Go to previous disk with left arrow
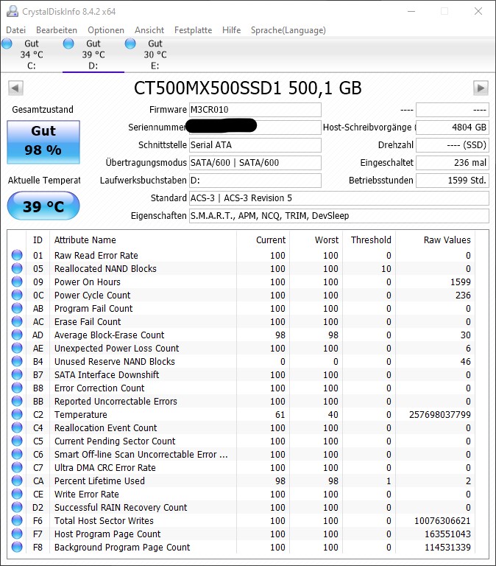 pyautogui.click(x=15, y=88)
